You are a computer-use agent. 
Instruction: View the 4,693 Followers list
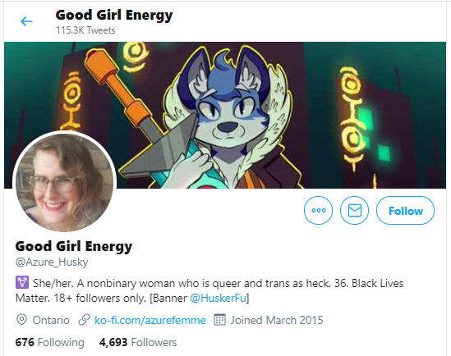pyautogui.click(x=138, y=343)
